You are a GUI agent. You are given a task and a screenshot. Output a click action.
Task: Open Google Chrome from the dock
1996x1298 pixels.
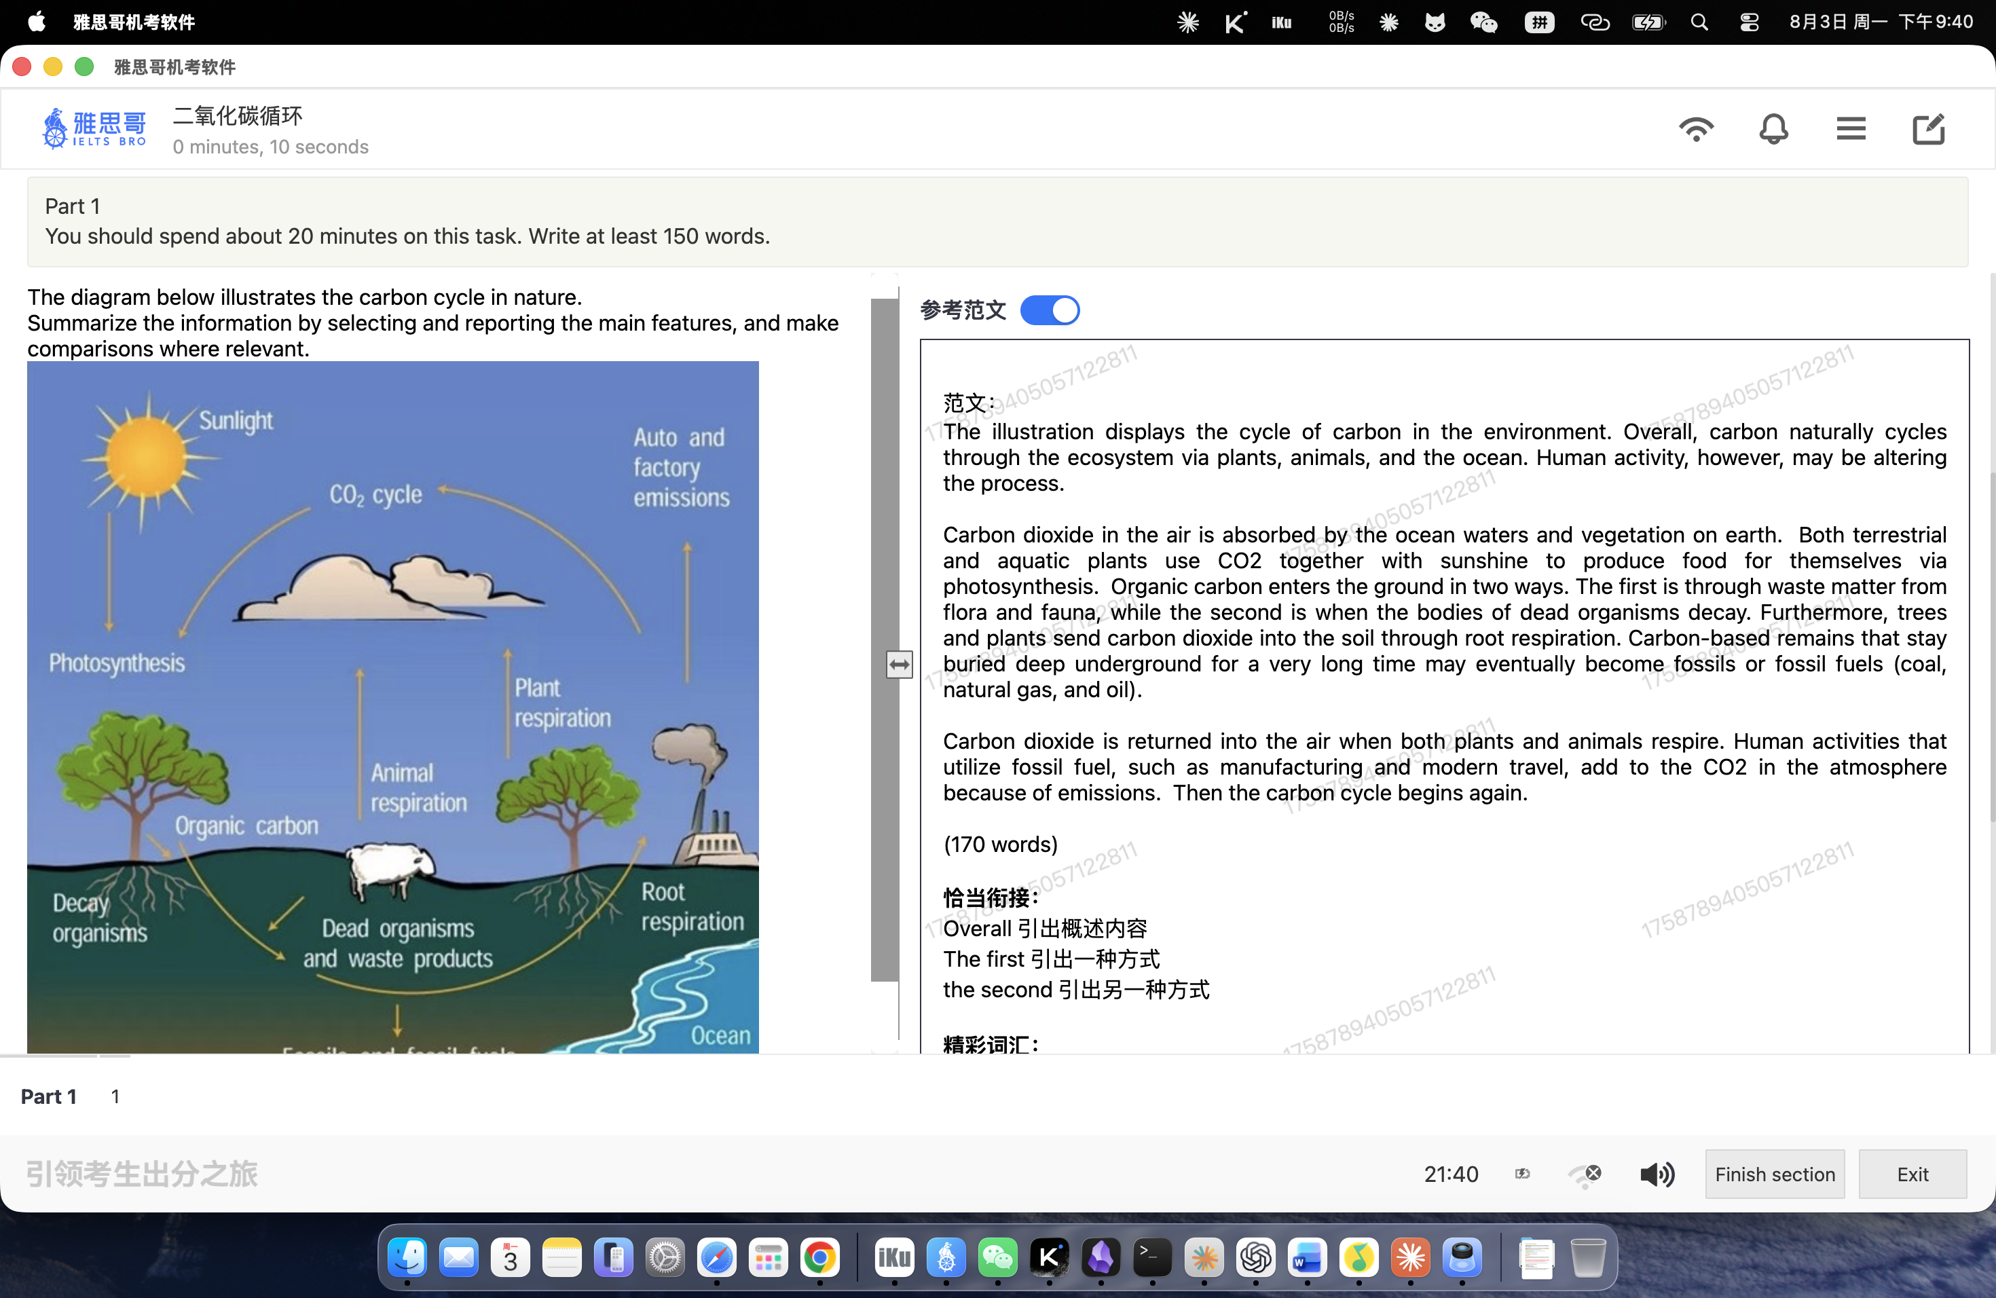(x=819, y=1257)
